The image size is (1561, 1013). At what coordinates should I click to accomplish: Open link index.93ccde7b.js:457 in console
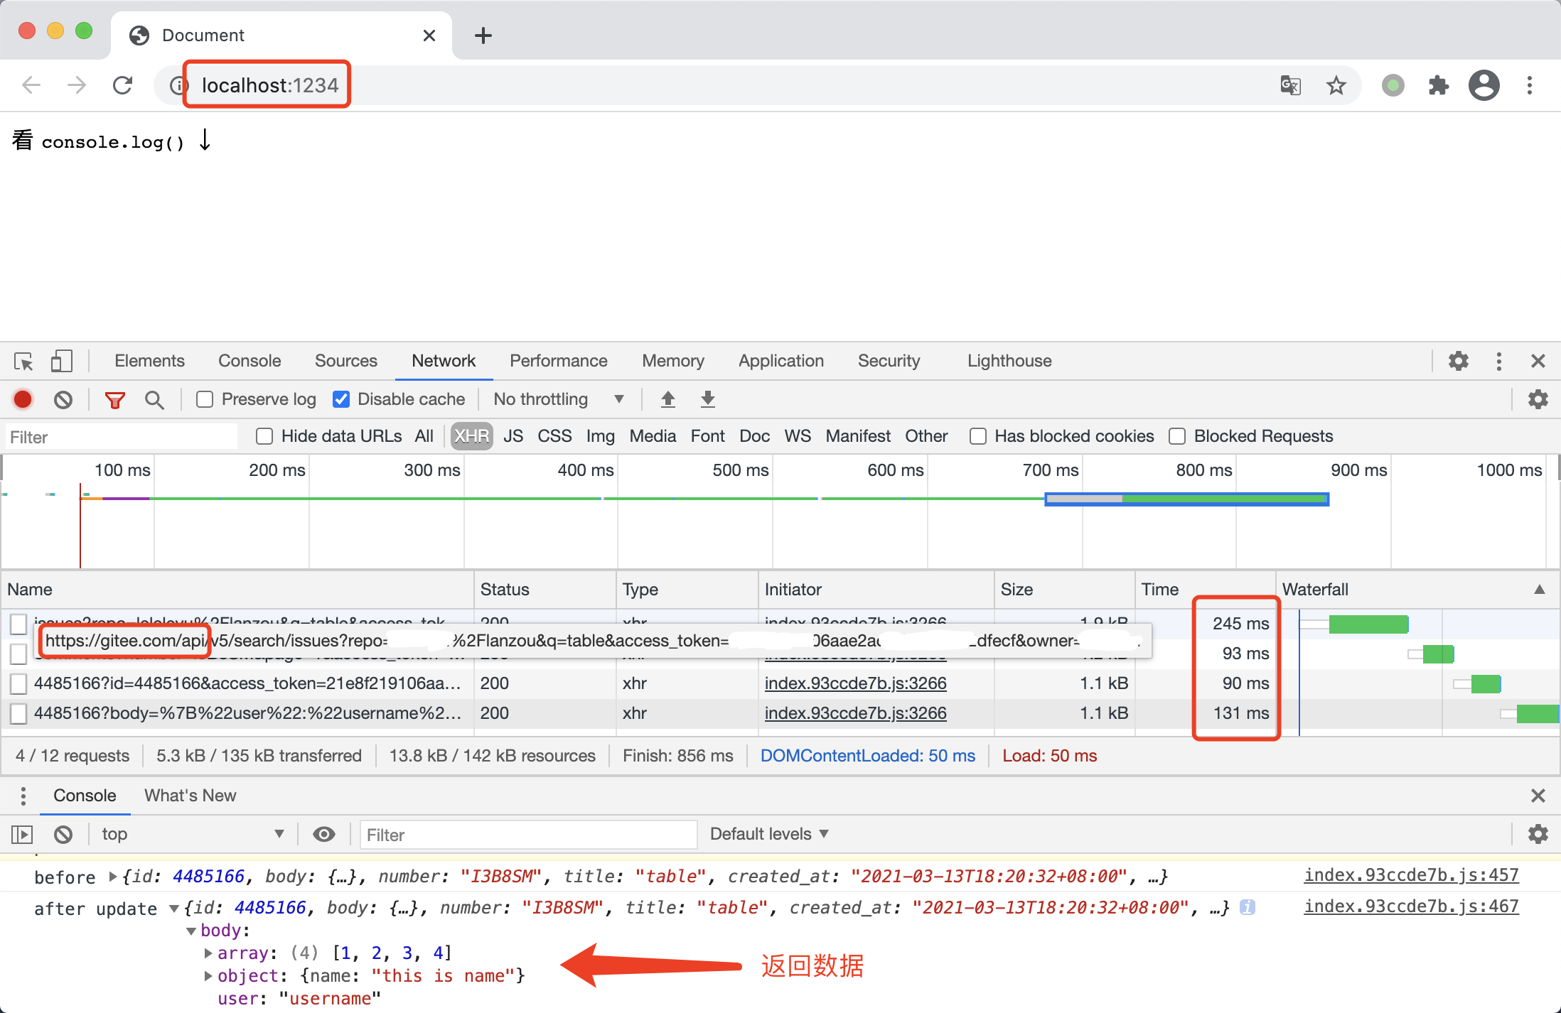(1411, 875)
